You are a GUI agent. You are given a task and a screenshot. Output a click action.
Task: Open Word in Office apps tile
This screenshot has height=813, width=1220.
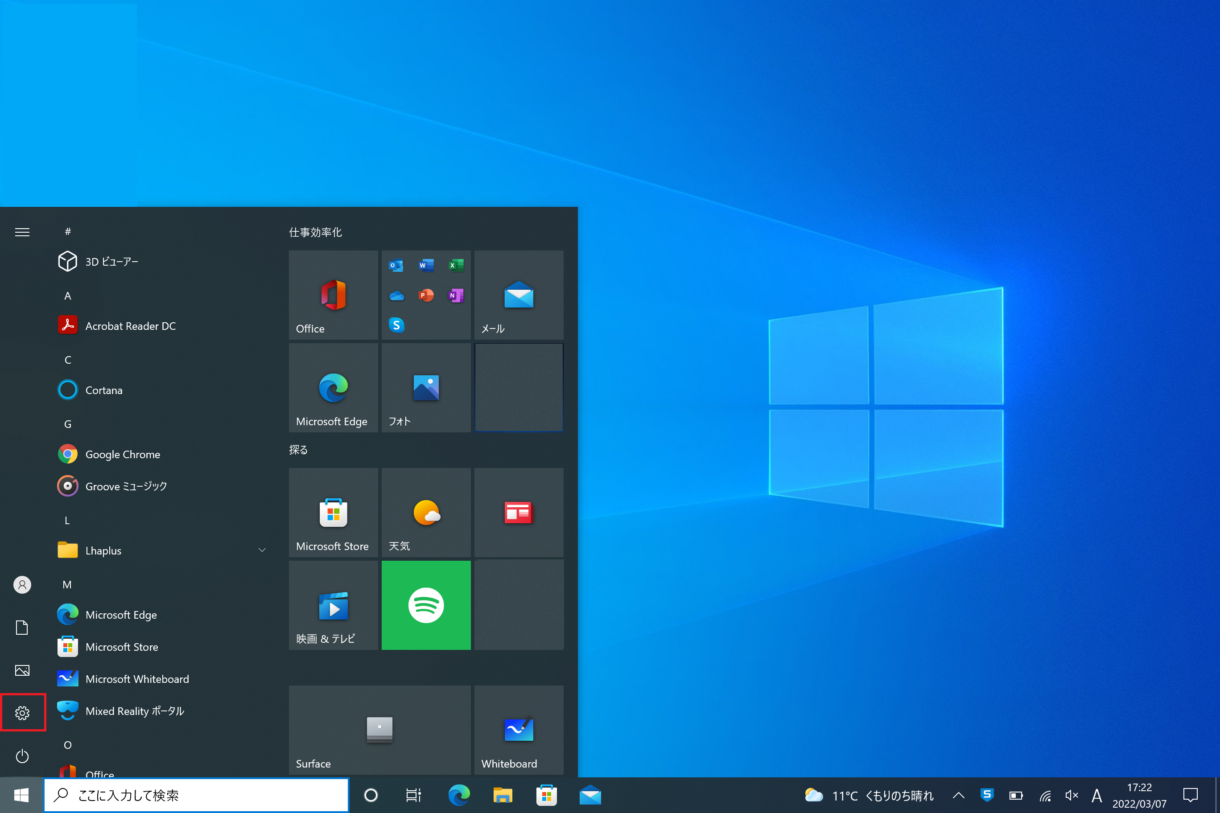426,266
